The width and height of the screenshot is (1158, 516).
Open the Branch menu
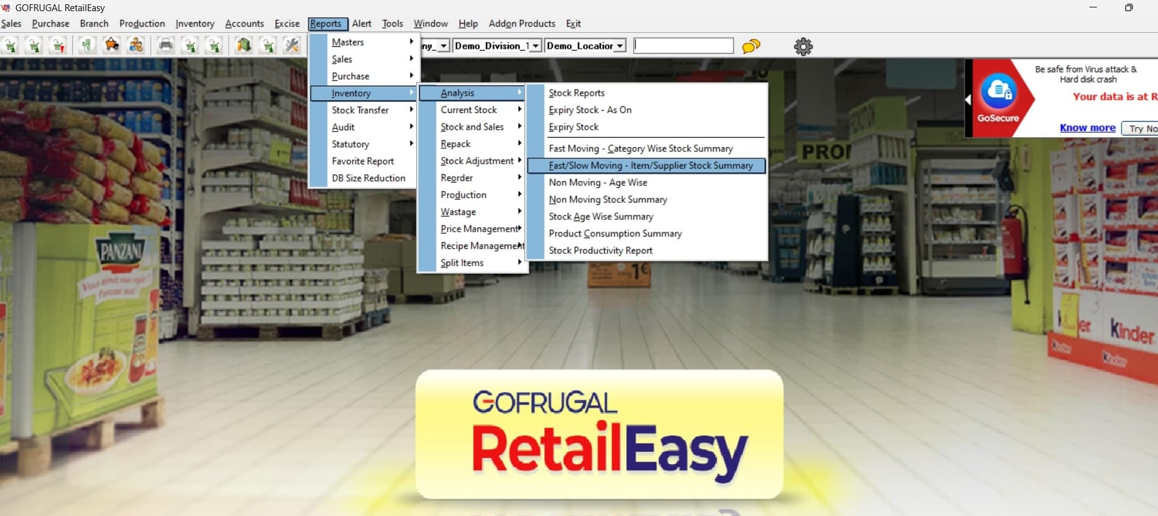tap(94, 23)
